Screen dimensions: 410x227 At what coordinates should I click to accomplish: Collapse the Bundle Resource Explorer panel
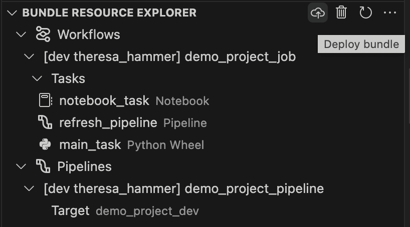[x=13, y=12]
